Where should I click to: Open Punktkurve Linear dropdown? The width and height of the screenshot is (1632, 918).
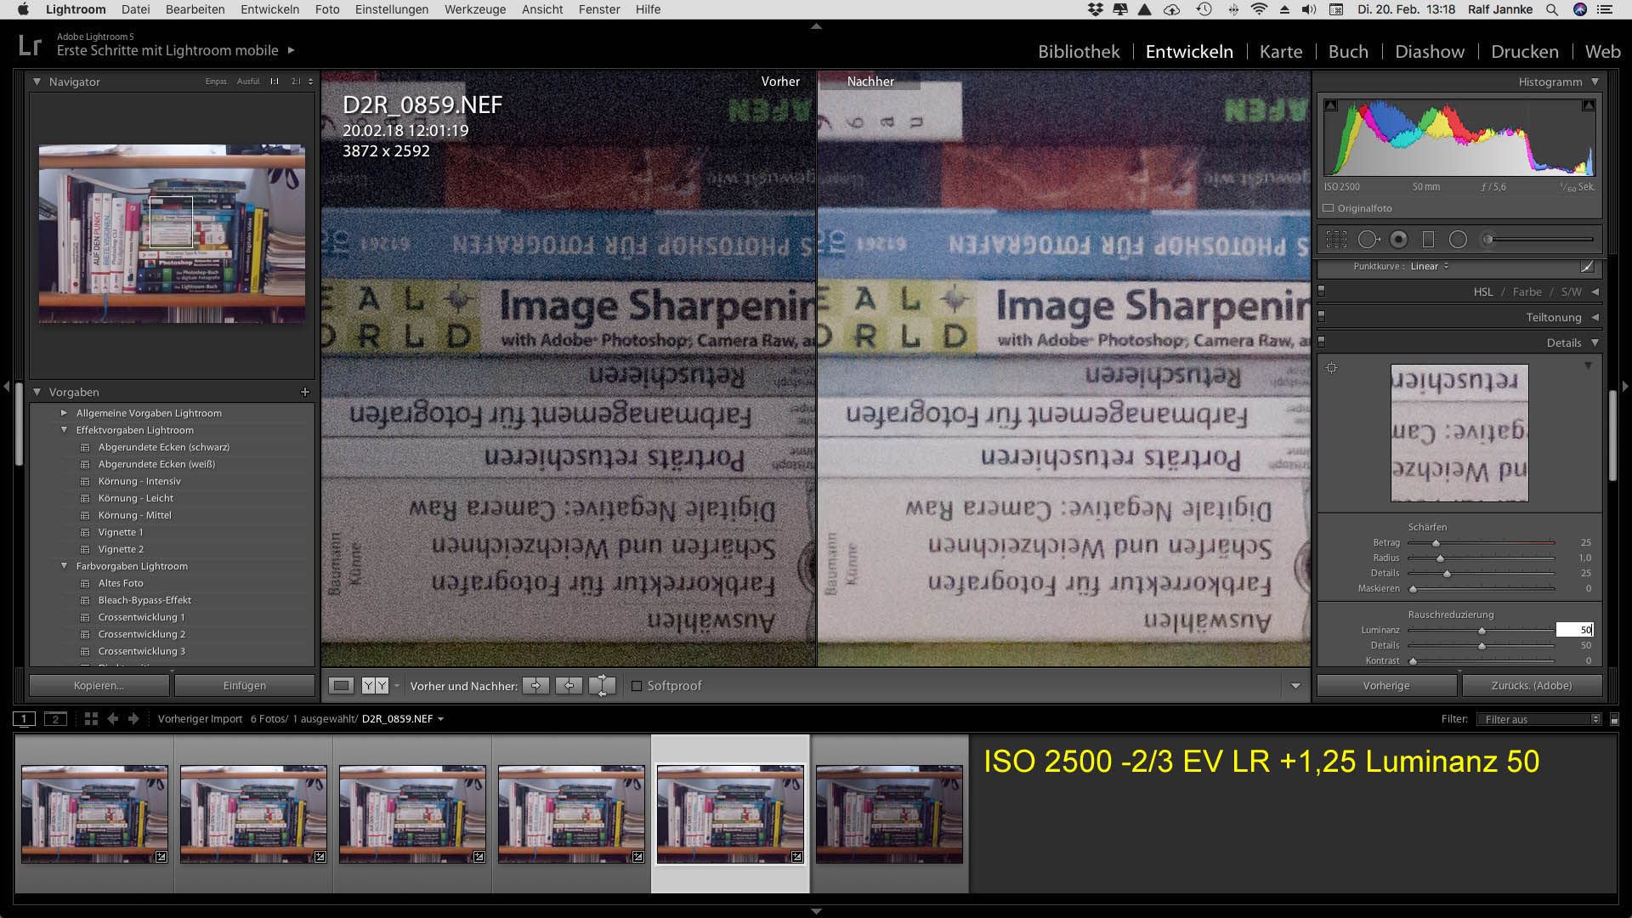coord(1430,266)
